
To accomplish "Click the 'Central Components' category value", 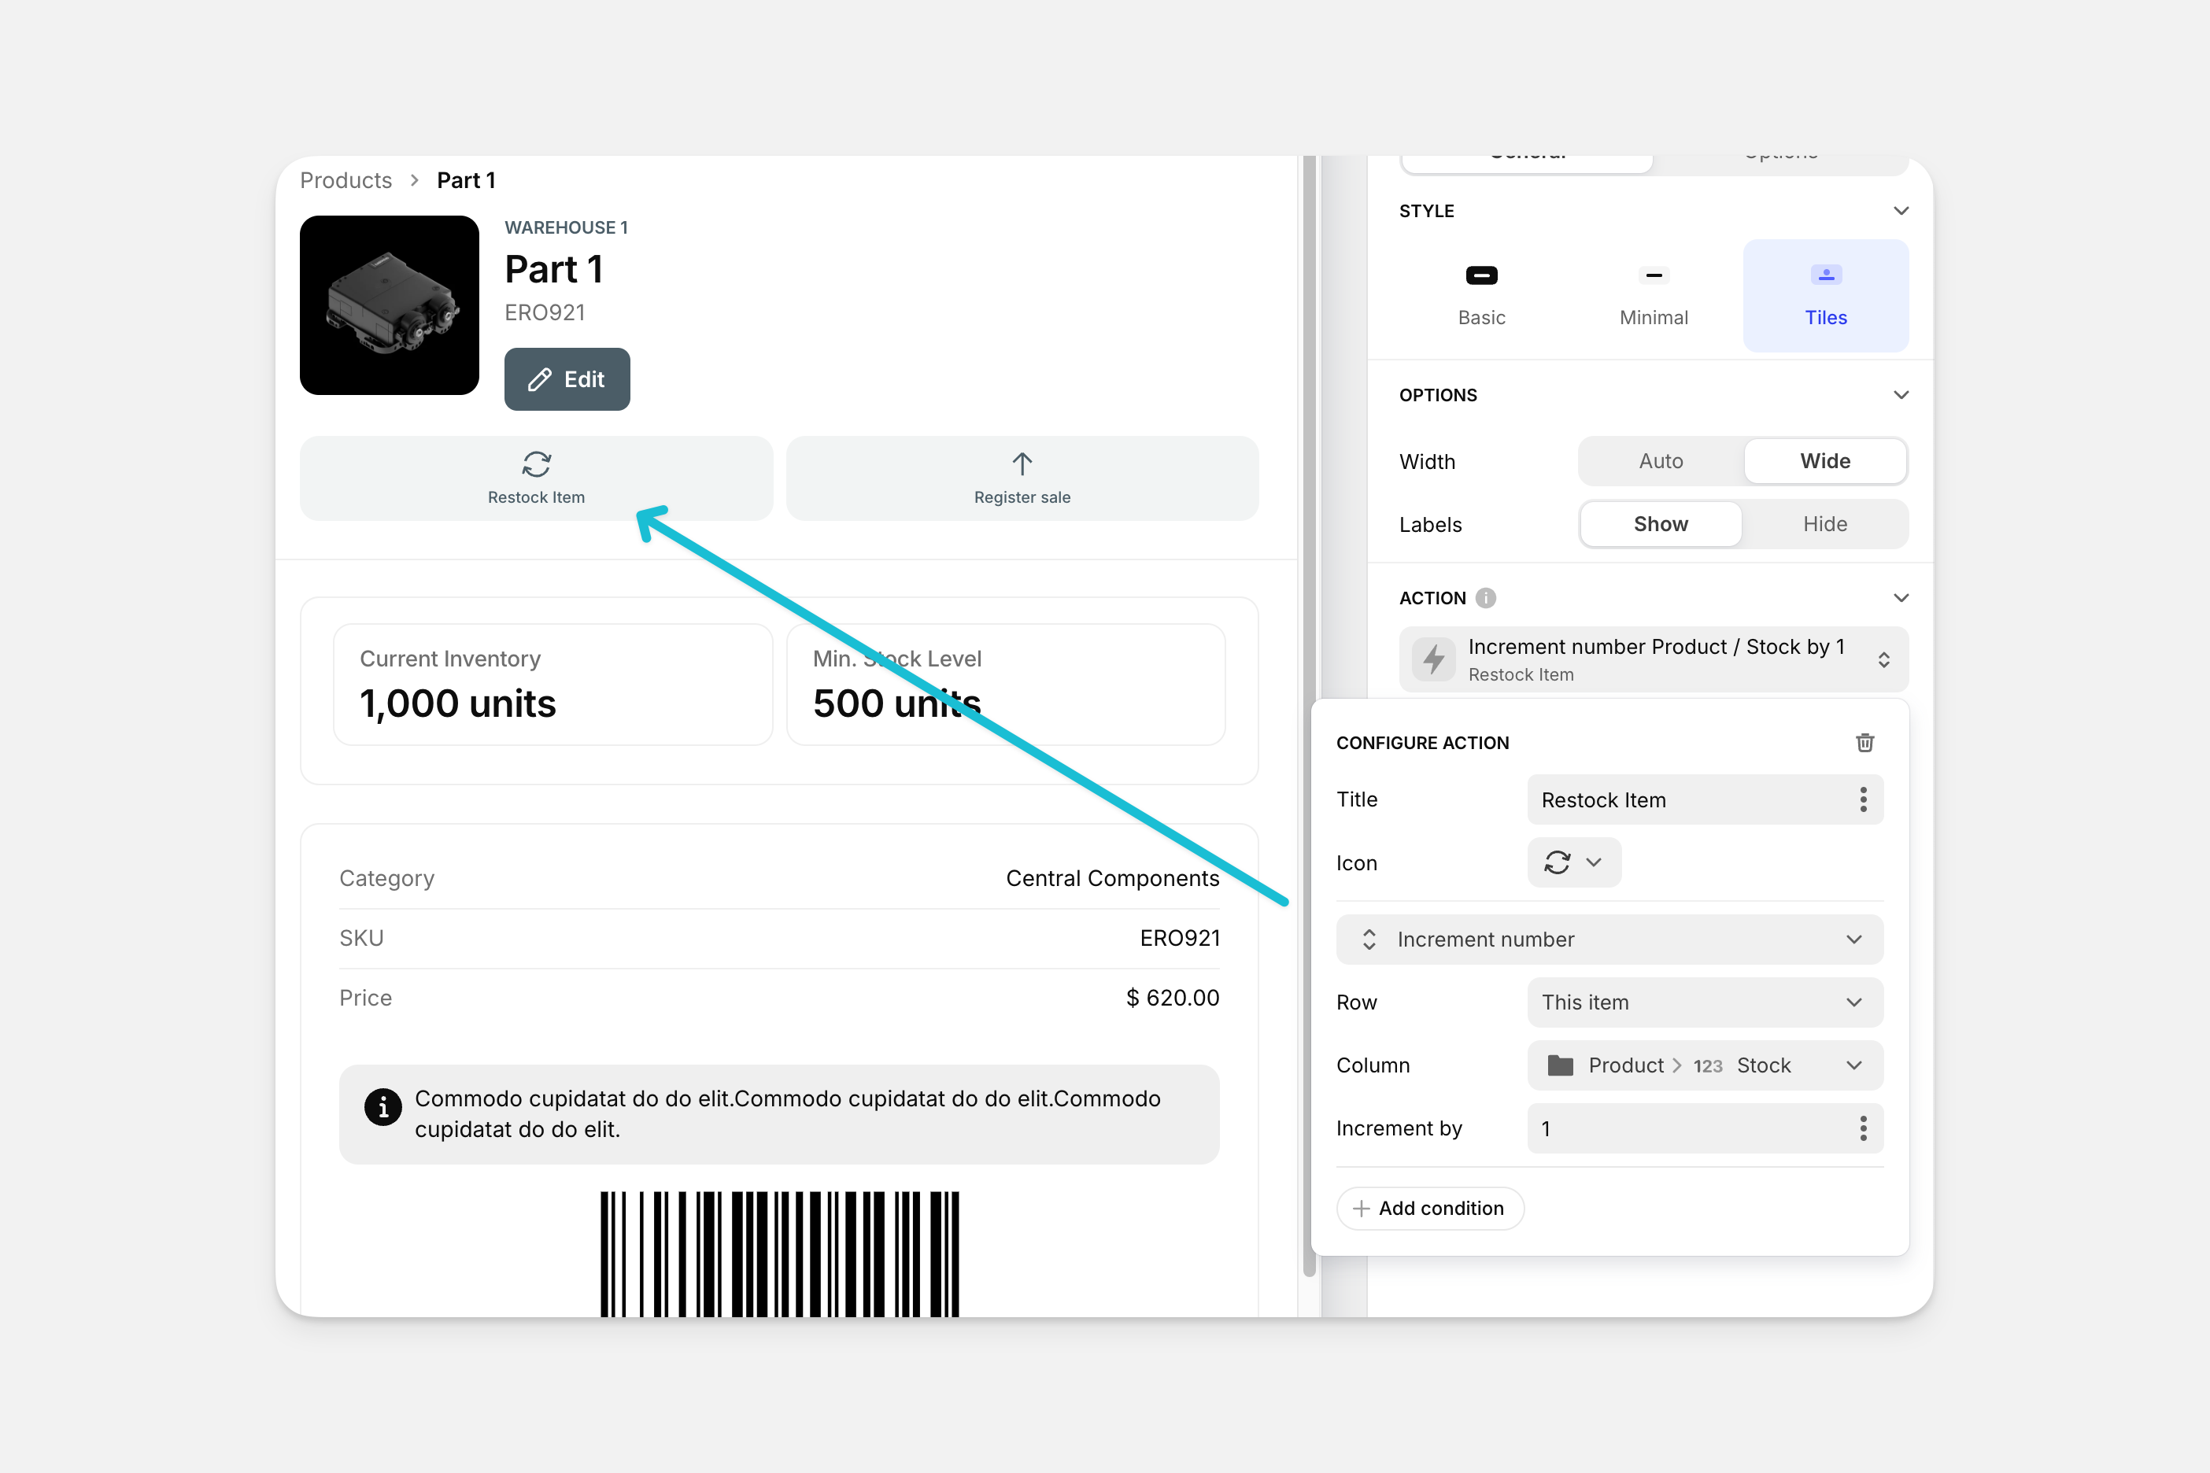I will [x=1113, y=878].
